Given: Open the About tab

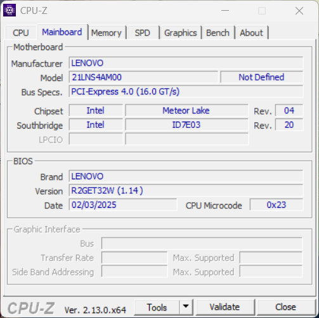Looking at the screenshot, I should point(251,33).
